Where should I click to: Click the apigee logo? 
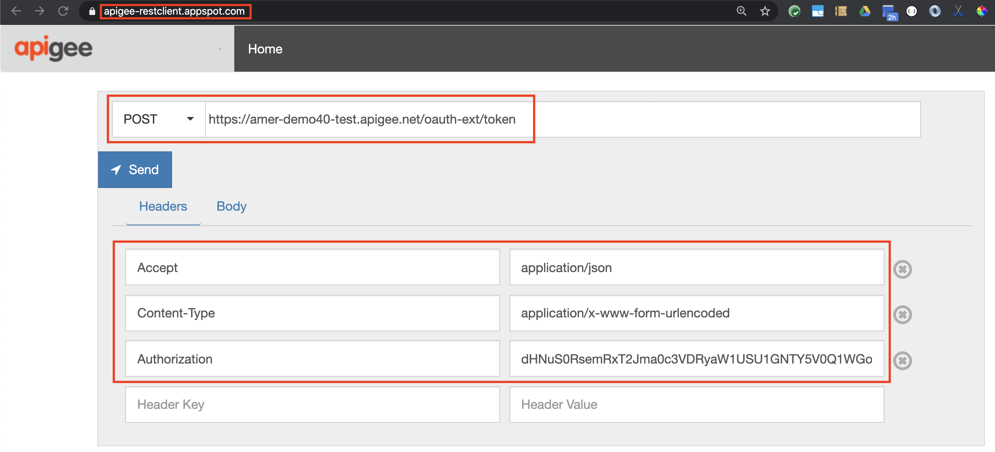click(x=53, y=48)
